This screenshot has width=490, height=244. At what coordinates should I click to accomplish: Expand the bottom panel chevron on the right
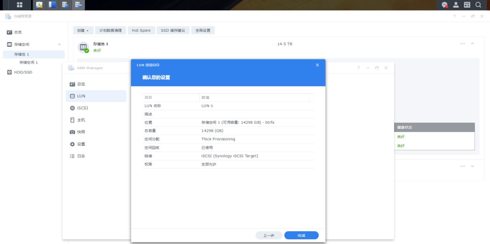click(x=473, y=166)
